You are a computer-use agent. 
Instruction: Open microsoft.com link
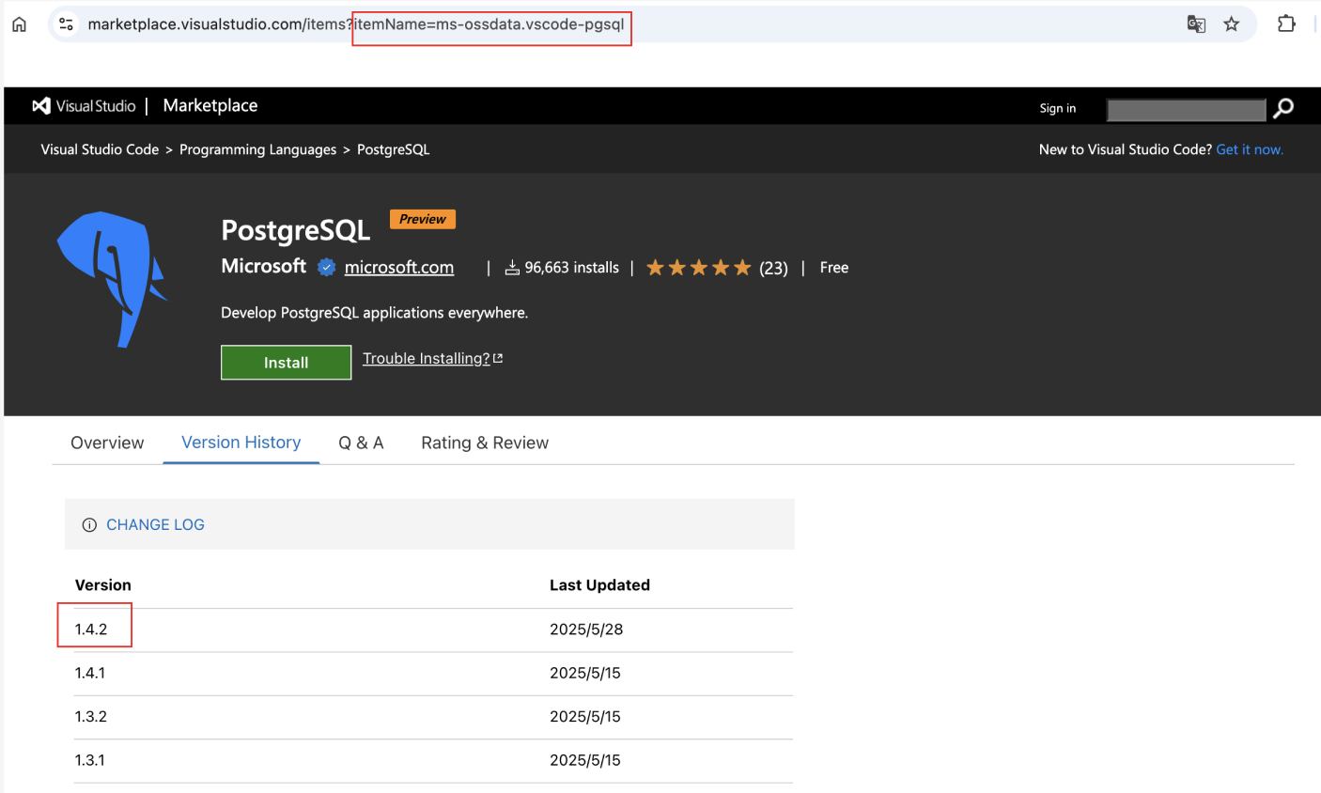[x=399, y=267]
